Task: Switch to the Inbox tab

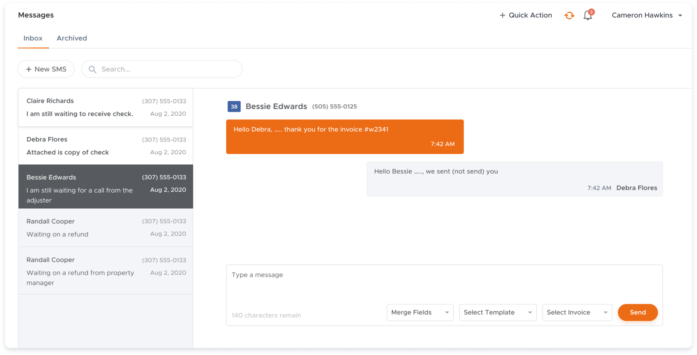Action: coord(33,38)
